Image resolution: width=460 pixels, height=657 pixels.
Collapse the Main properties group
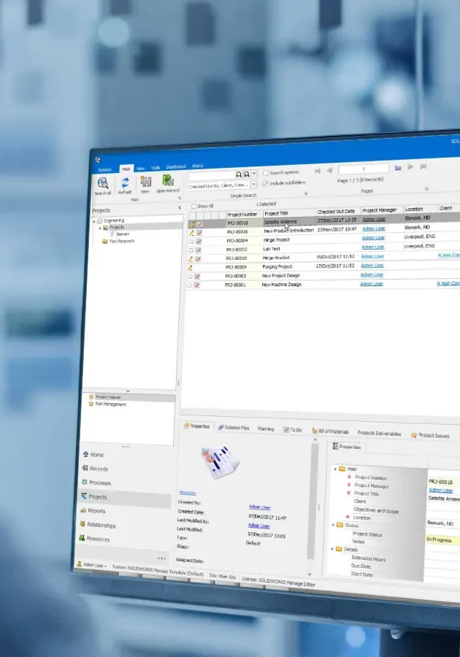335,469
